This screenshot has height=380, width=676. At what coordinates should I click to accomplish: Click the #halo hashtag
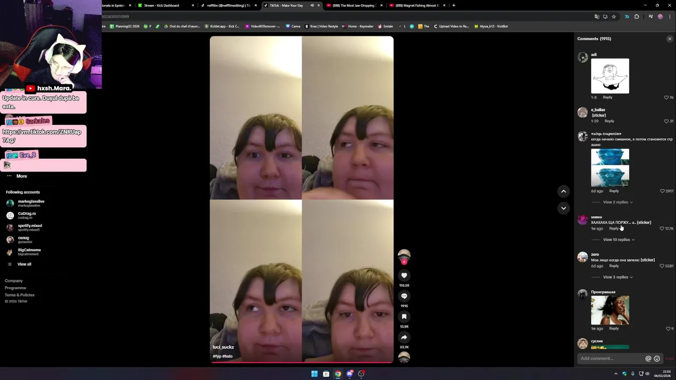tap(227, 356)
